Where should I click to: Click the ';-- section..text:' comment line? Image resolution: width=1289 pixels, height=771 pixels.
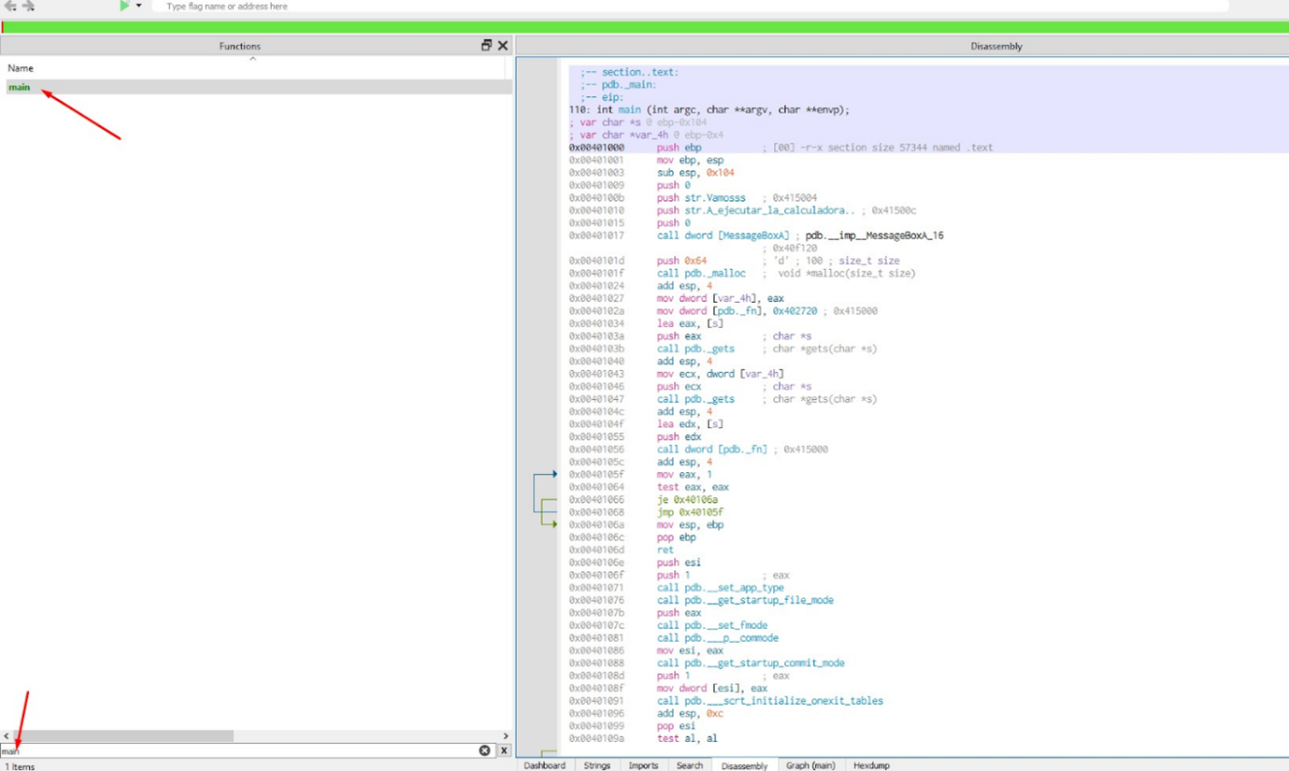click(629, 72)
